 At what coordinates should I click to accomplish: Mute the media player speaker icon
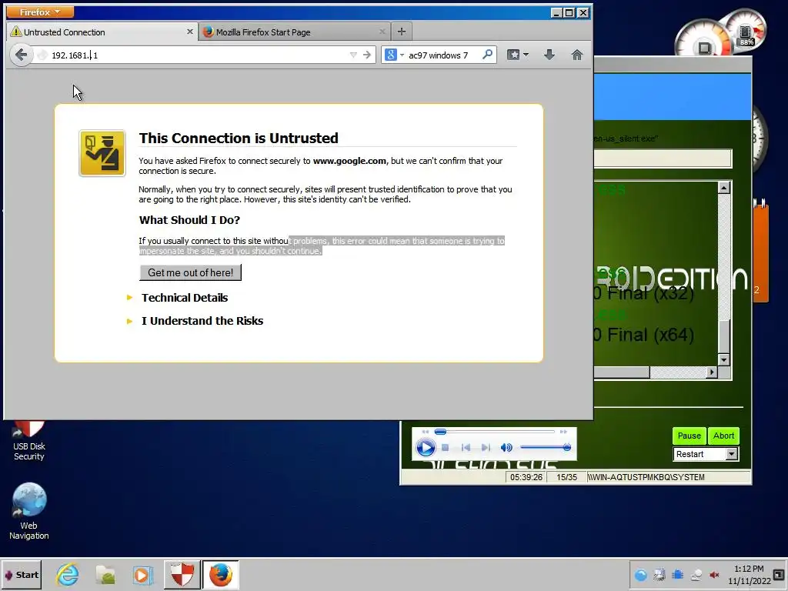tap(506, 447)
